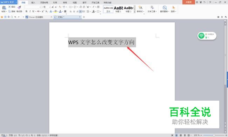
Task: Switch to the Docer online templates tab
Action: click(x=36, y=17)
